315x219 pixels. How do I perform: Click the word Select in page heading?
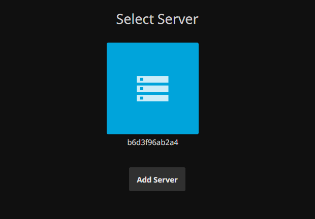[x=134, y=19]
